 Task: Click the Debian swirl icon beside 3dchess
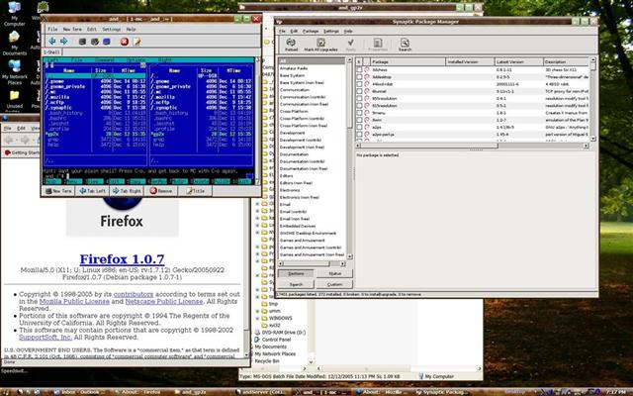click(x=367, y=69)
